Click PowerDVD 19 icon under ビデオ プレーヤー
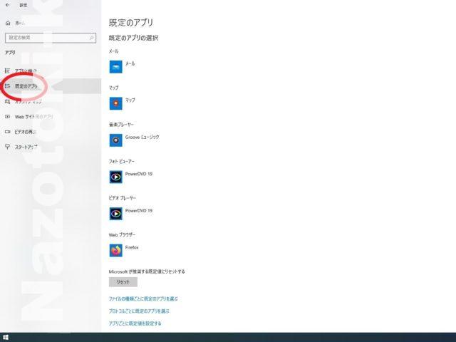Screen dimensions: 456x342 click(x=116, y=214)
